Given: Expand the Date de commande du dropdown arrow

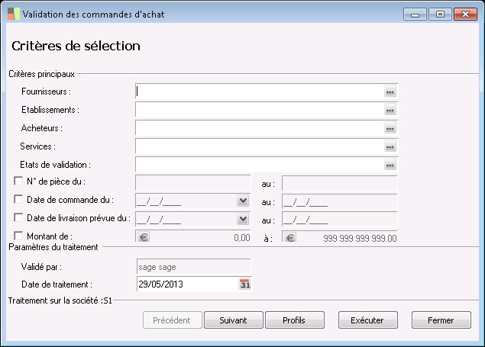Looking at the screenshot, I should click(x=243, y=201).
